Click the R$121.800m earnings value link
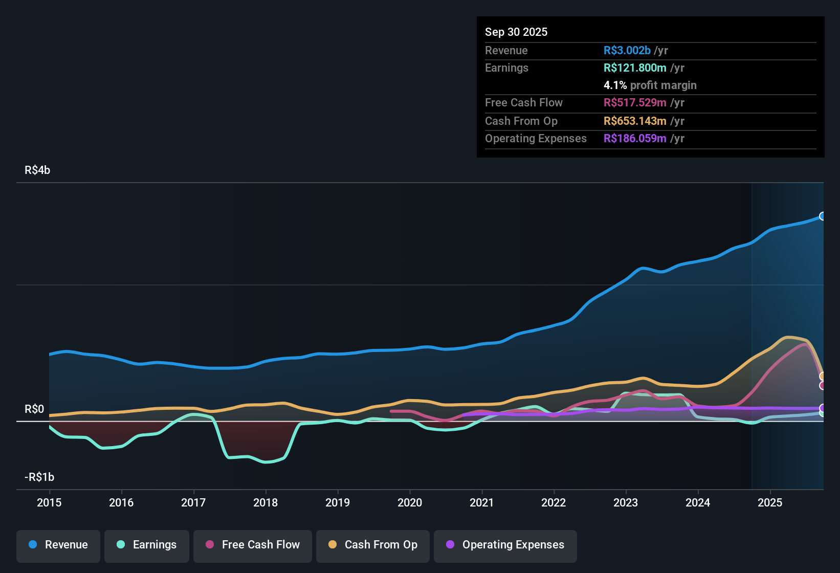 (635, 68)
